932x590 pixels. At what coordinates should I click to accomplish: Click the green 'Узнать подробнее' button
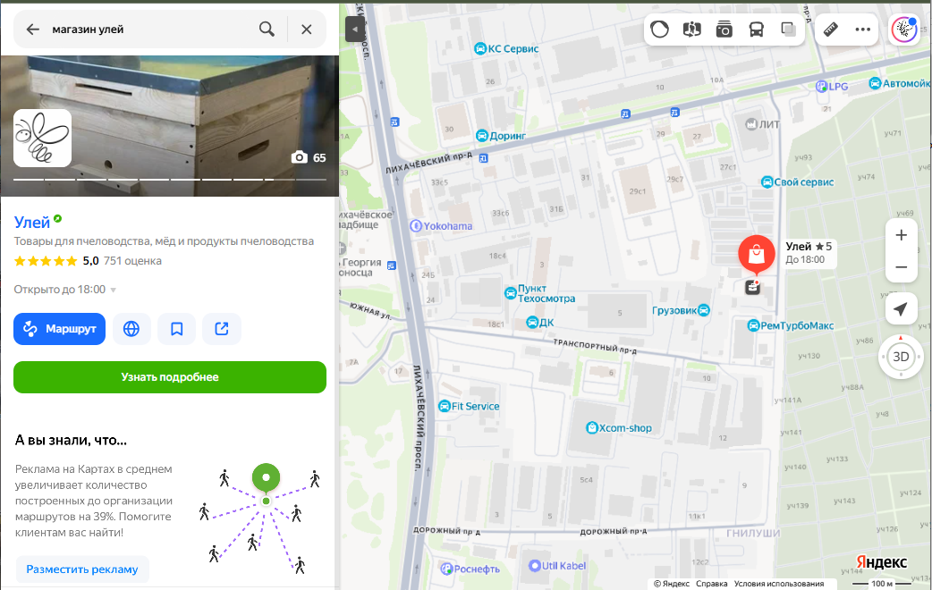(170, 376)
